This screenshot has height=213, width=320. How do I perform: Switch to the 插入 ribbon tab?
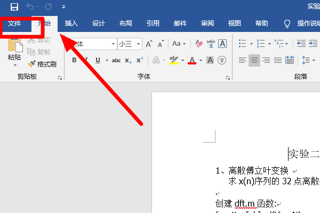pos(71,23)
